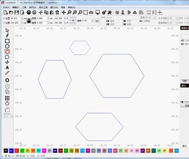The width and height of the screenshot is (189, 159).
Task: Click the 设备 button on right panel
Action: click(185, 106)
